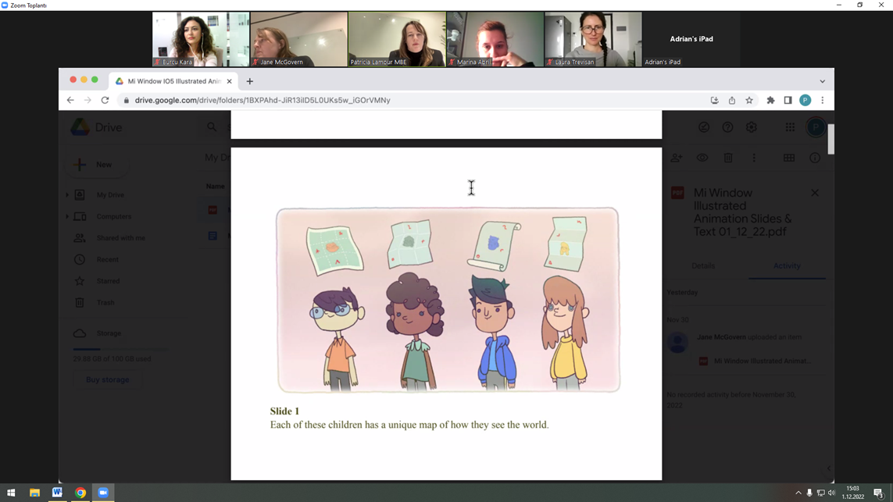This screenshot has width=893, height=502.
Task: Click the trash remove icon in toolbar
Action: pos(728,158)
